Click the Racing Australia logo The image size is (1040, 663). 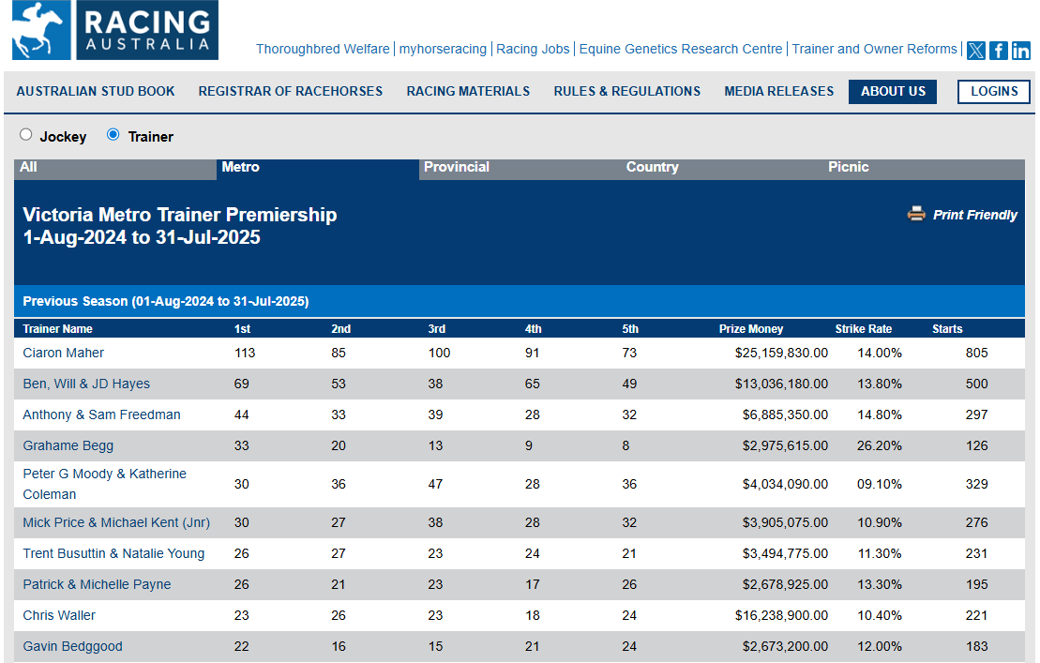[x=114, y=31]
